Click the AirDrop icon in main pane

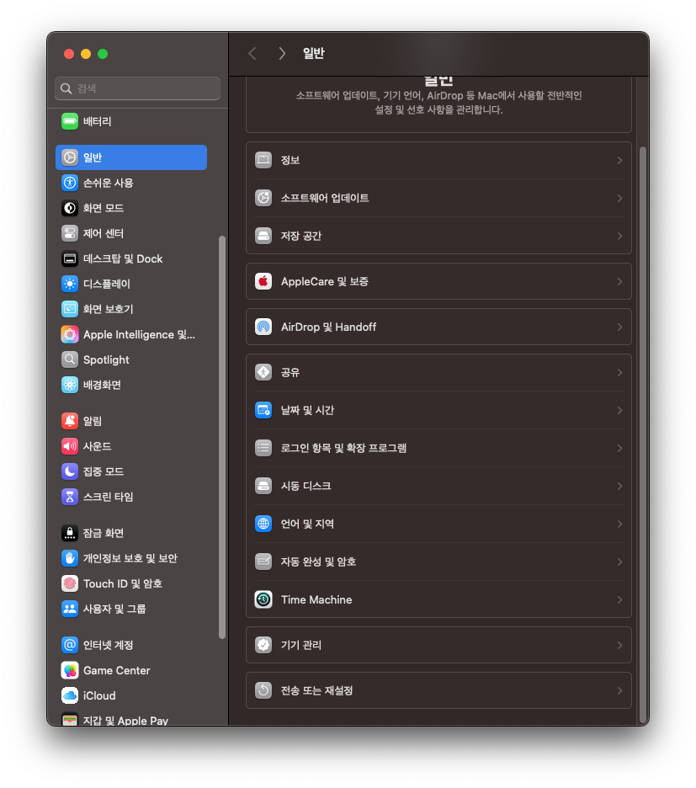coord(263,327)
